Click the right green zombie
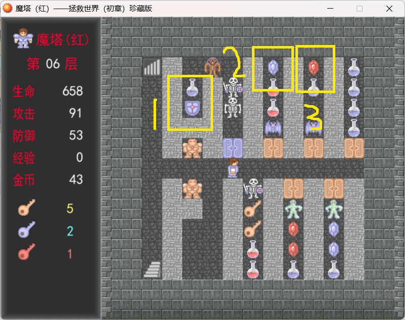Image resolution: width=405 pixels, height=320 pixels. (x=333, y=209)
